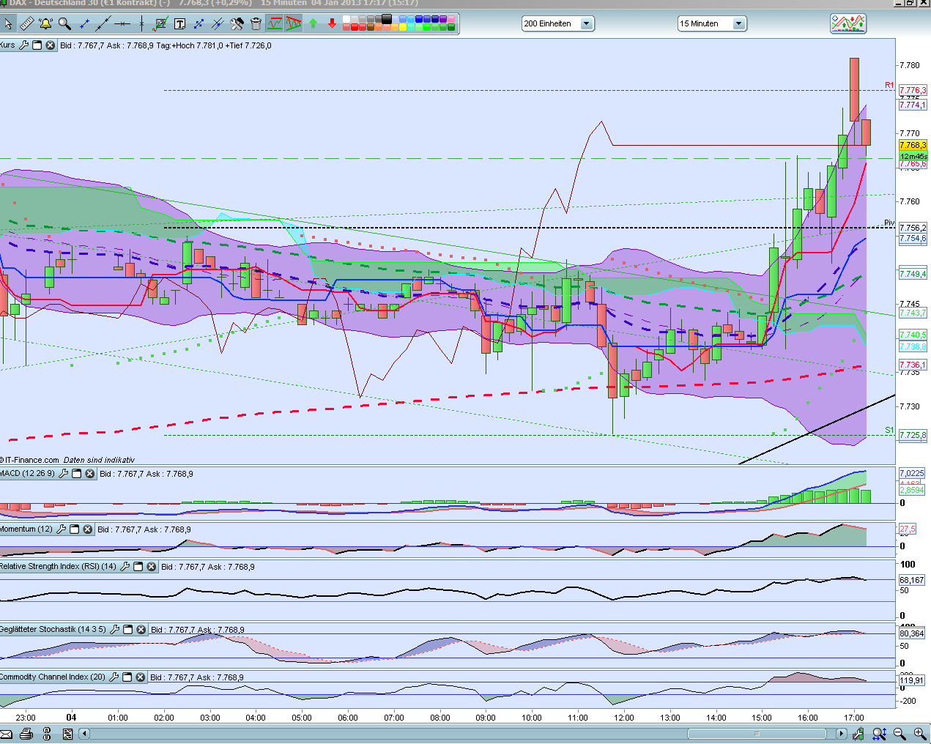Click the printer icon to print chart
Screen dimensions: 931x744
26,734
